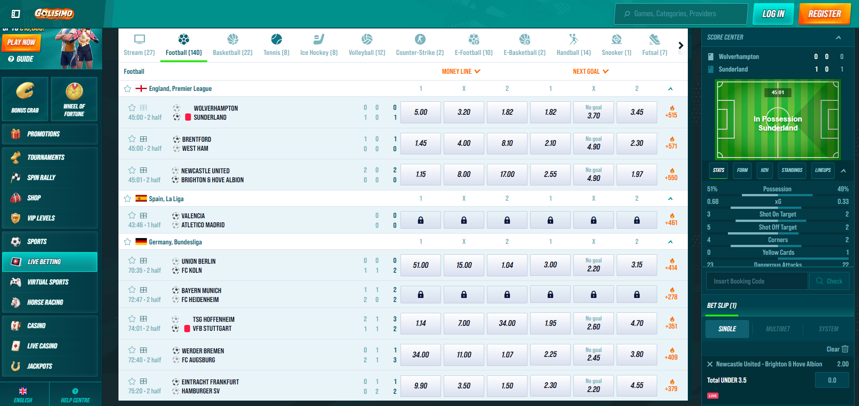Switch to the H2H tab
This screenshot has height=406, width=859.
pyautogui.click(x=764, y=170)
